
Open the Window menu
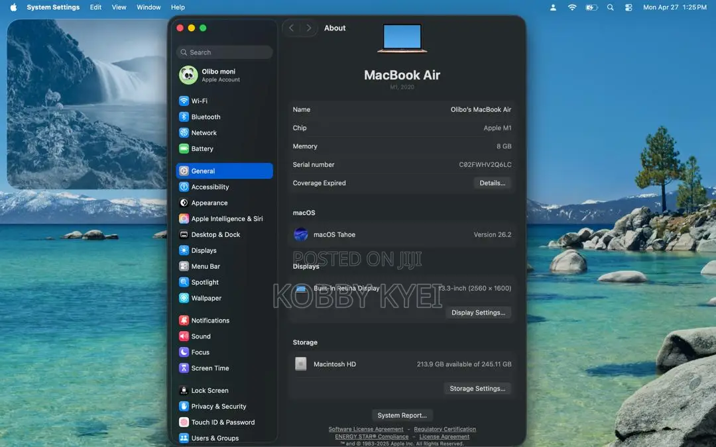pyautogui.click(x=149, y=7)
